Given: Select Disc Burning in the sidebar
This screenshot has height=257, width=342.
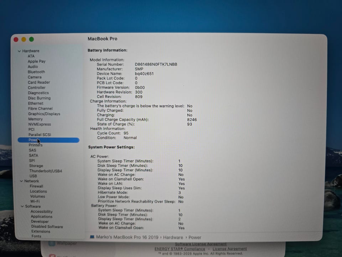Looking at the screenshot, I should pos(39,98).
